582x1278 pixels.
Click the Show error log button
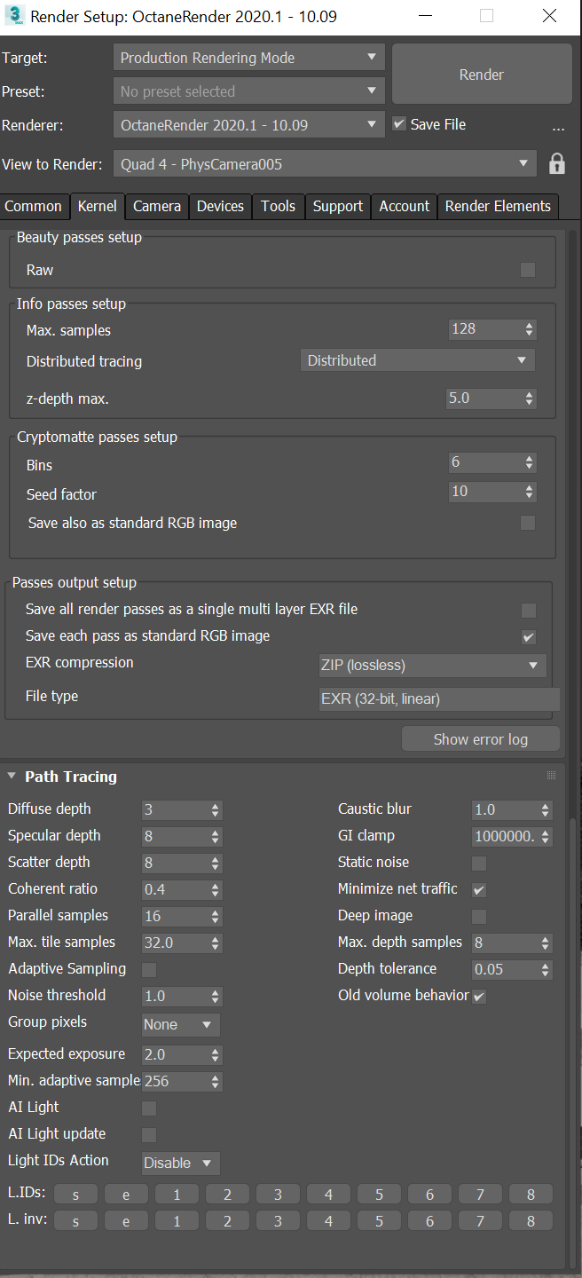click(480, 739)
